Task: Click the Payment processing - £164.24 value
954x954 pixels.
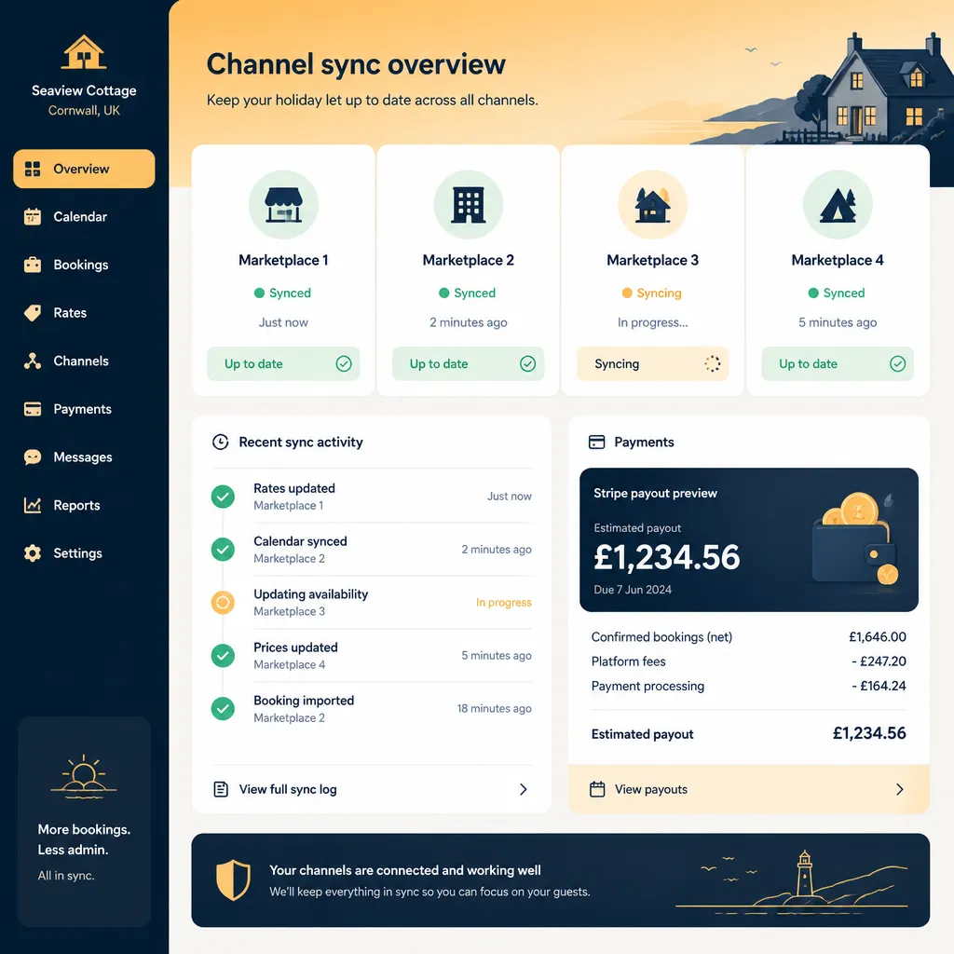Action: [x=879, y=686]
